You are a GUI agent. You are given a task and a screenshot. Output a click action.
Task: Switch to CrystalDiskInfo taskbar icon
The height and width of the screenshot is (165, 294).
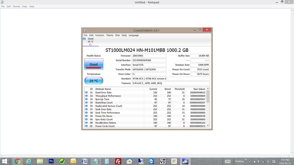185,161
